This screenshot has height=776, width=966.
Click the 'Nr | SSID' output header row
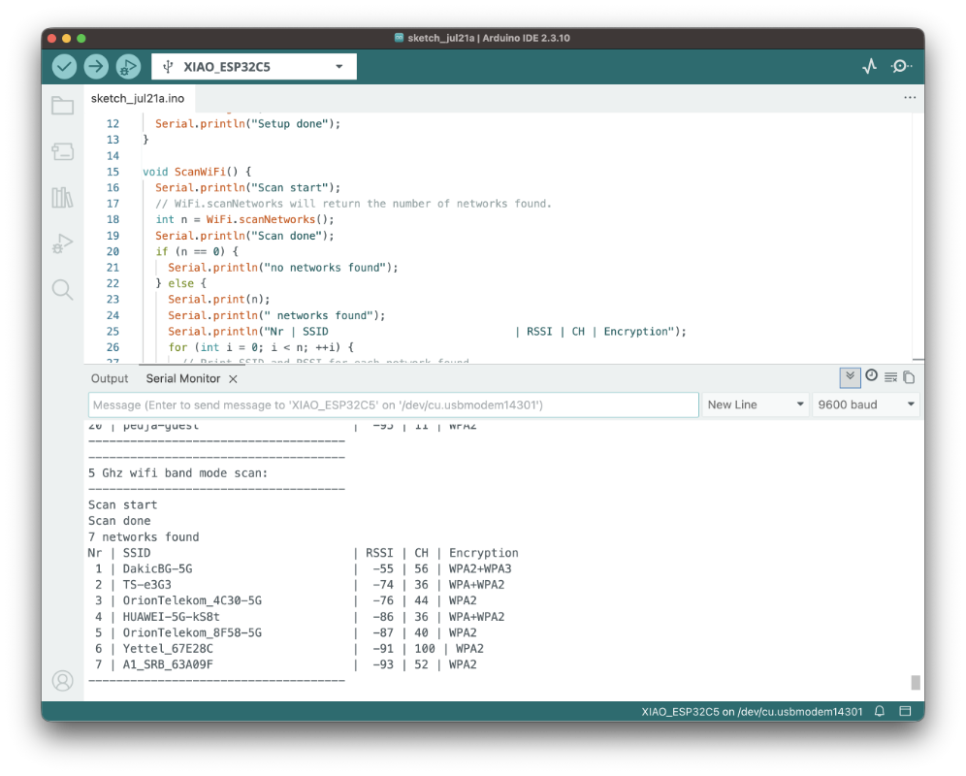pos(304,553)
